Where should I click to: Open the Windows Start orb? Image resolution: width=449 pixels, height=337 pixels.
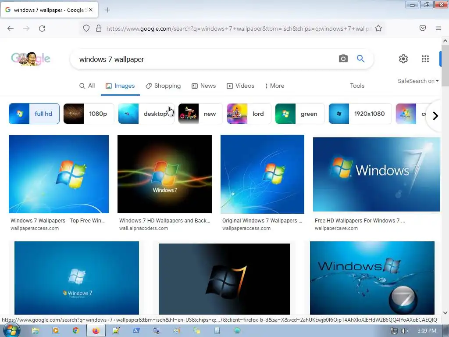(11, 330)
